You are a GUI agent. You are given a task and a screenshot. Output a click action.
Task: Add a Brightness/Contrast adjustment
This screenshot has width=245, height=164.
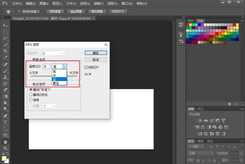[x=200, y=120]
